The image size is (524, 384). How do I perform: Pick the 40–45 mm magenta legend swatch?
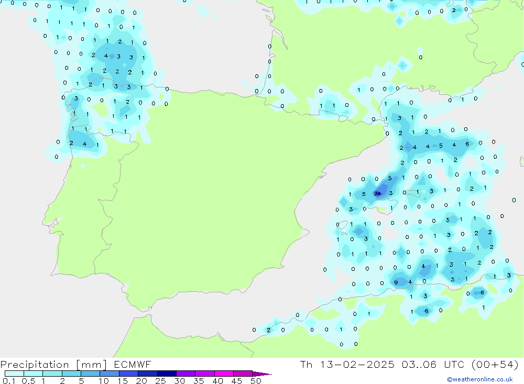point(224,374)
